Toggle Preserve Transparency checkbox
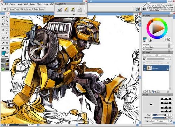The width and height of the screenshot is (175, 127). 144,62
